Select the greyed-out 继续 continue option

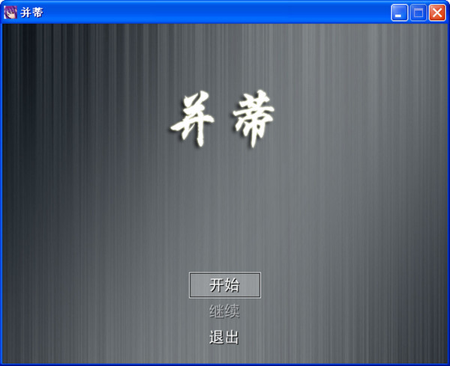[x=224, y=311]
